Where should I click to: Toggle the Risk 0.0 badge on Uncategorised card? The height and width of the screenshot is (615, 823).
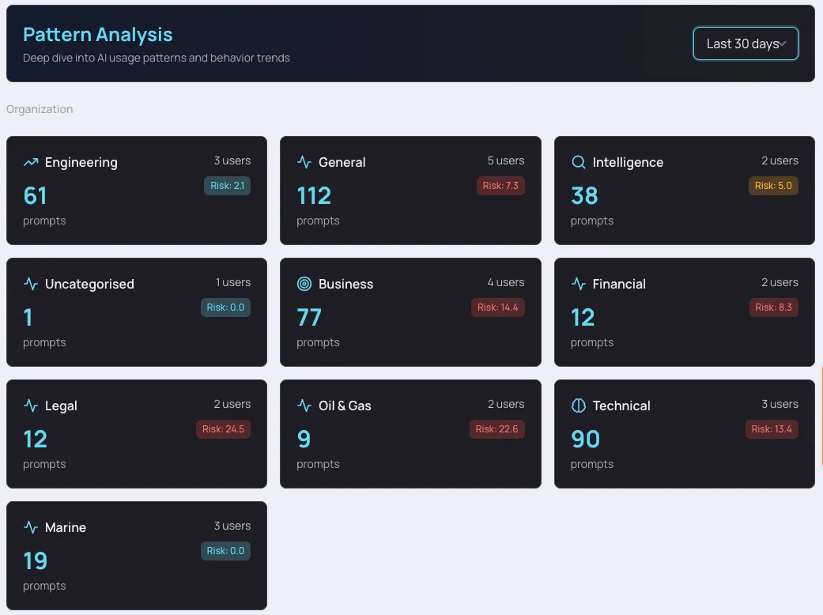click(225, 307)
